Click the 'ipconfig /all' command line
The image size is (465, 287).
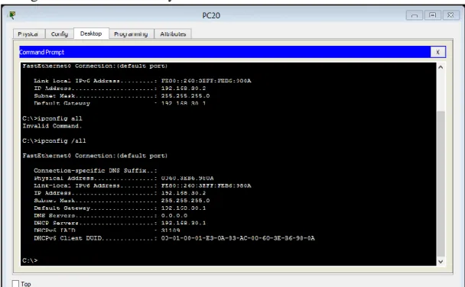(x=54, y=141)
